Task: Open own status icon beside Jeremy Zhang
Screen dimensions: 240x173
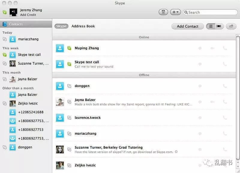Action: click(4, 12)
